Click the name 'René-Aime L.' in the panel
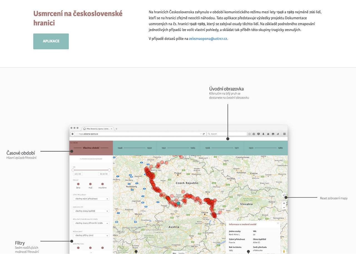This screenshot has width=356, height=254. pos(235,235)
